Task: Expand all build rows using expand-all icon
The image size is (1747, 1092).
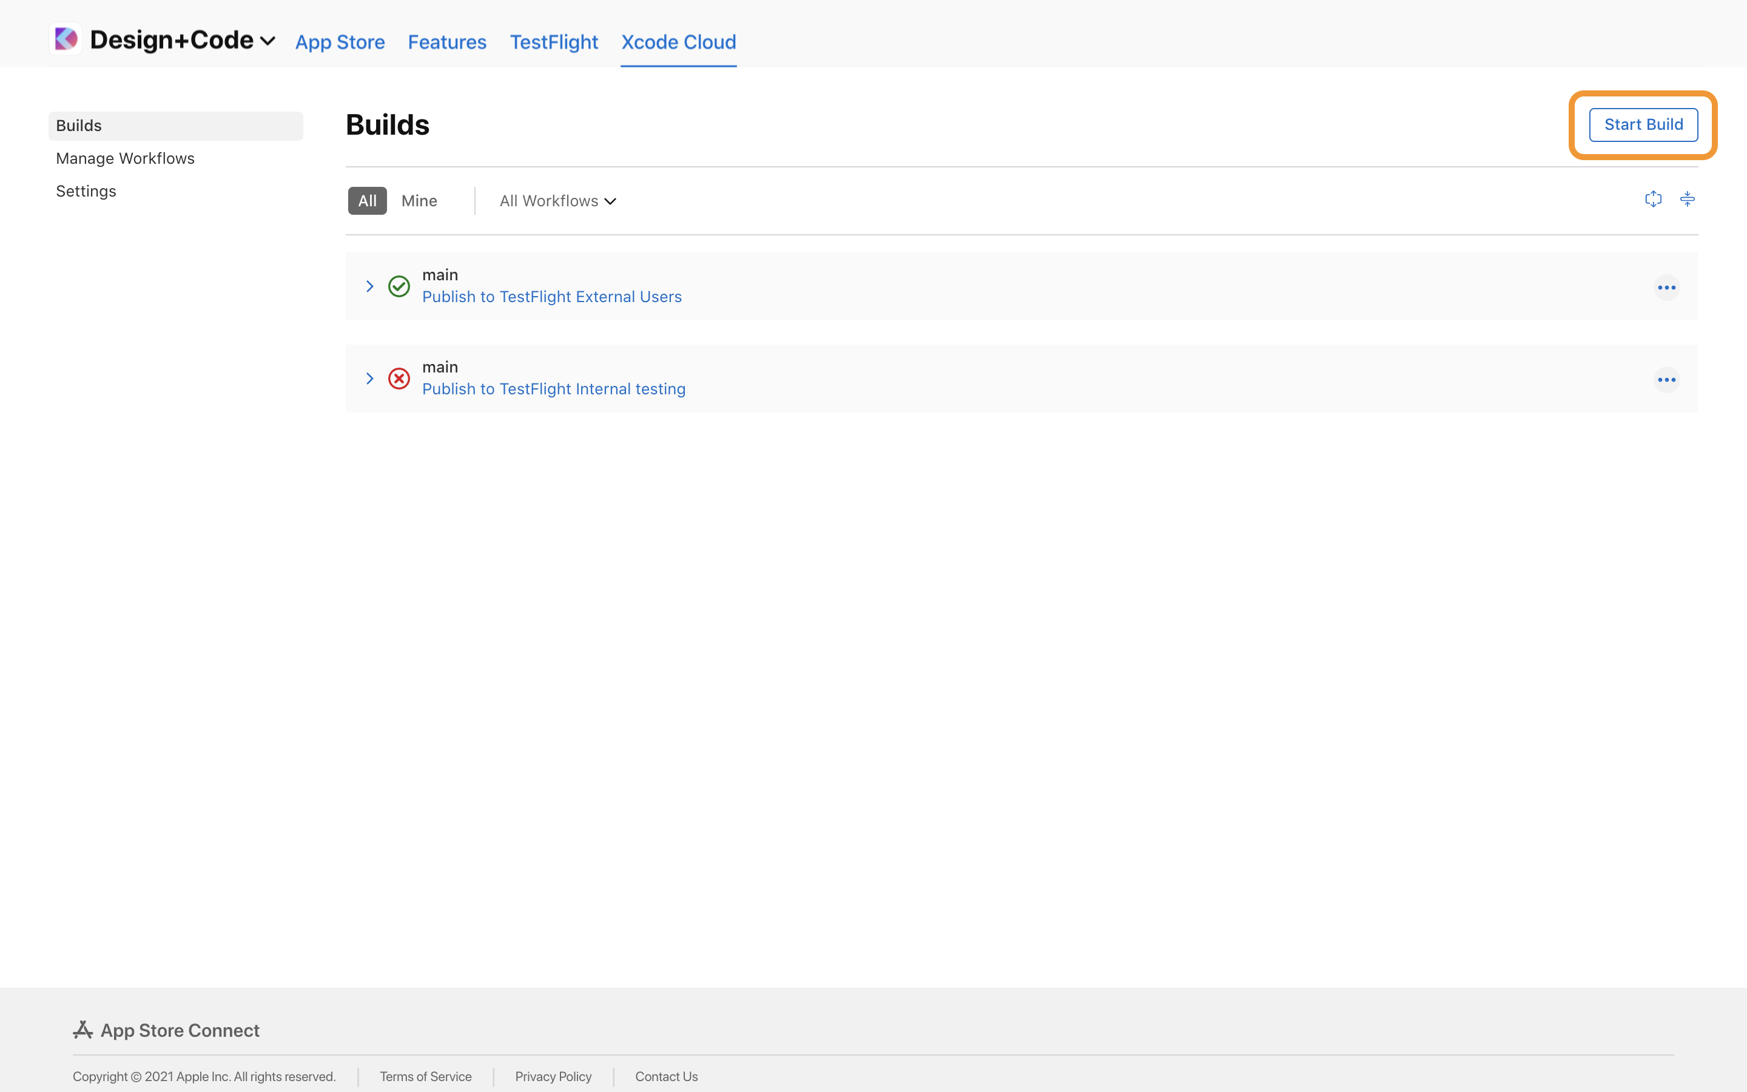Action: pos(1653,198)
